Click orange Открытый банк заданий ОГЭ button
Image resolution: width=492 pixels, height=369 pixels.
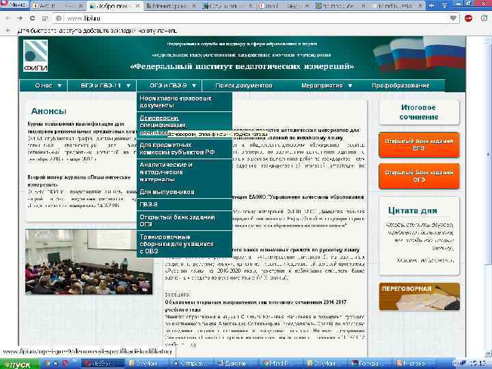[x=419, y=176]
